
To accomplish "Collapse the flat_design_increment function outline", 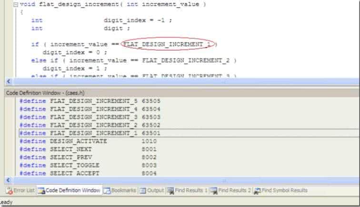I will pyautogui.click(x=16, y=4).
